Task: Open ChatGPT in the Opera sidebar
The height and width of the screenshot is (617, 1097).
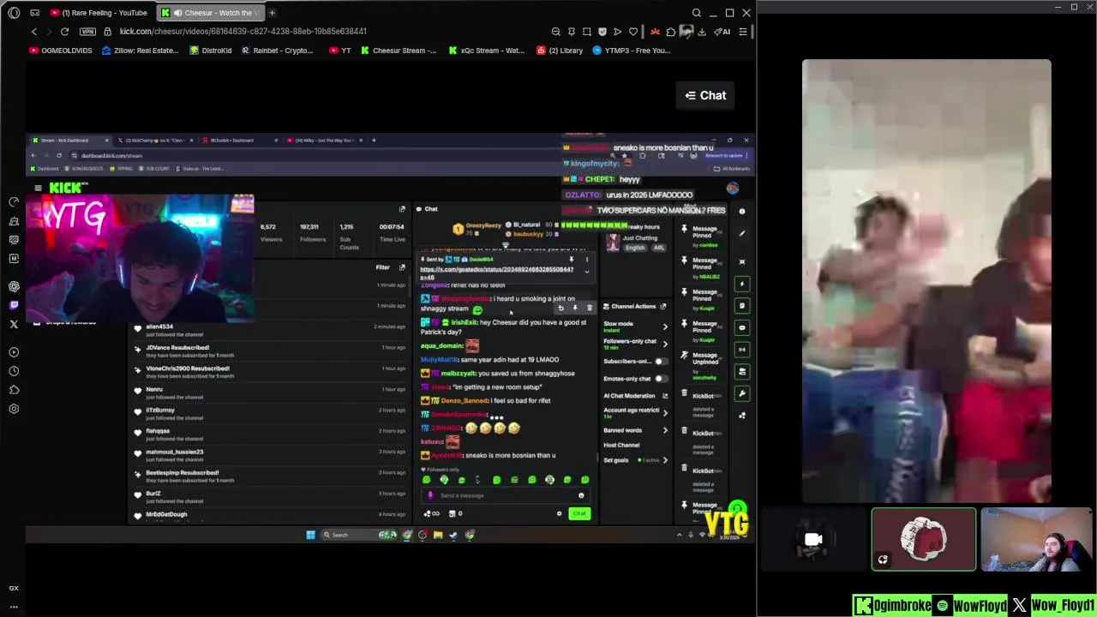Action: 14,286
